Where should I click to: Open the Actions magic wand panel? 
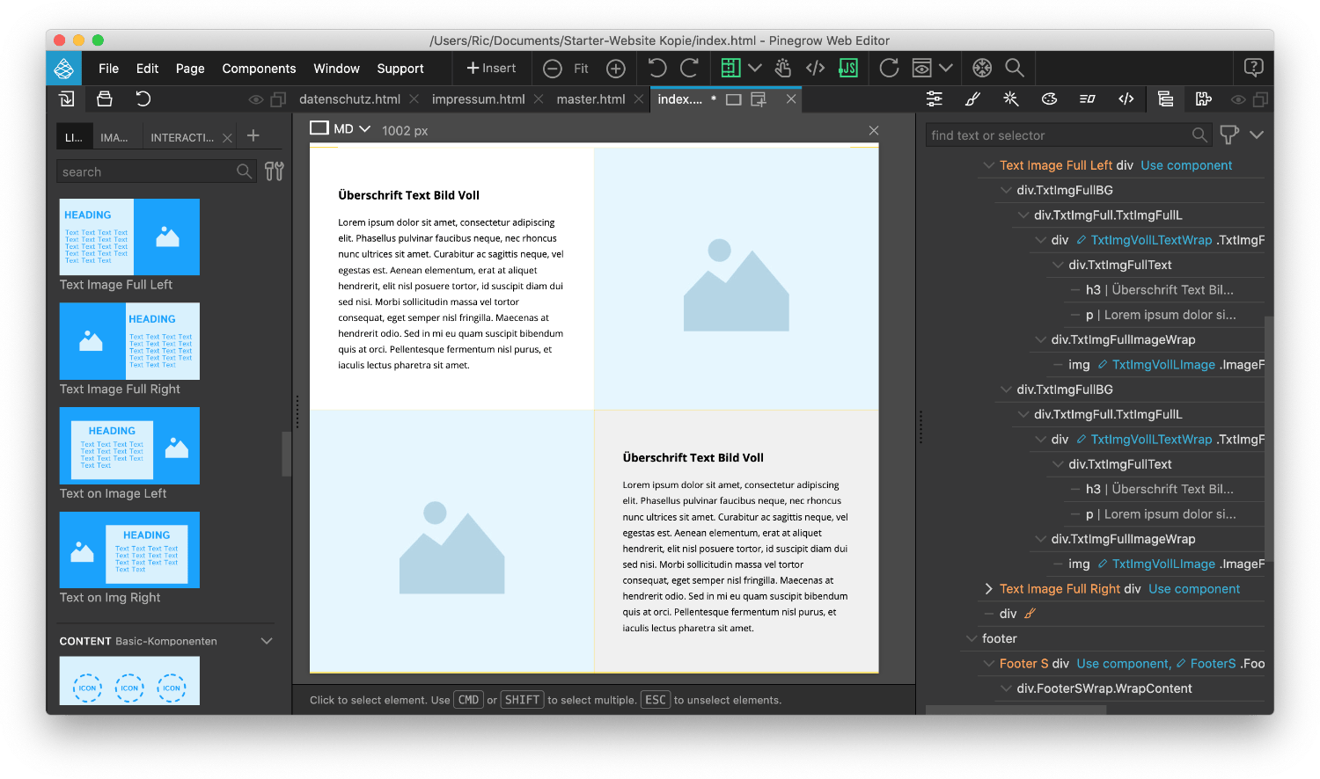coord(1011,99)
